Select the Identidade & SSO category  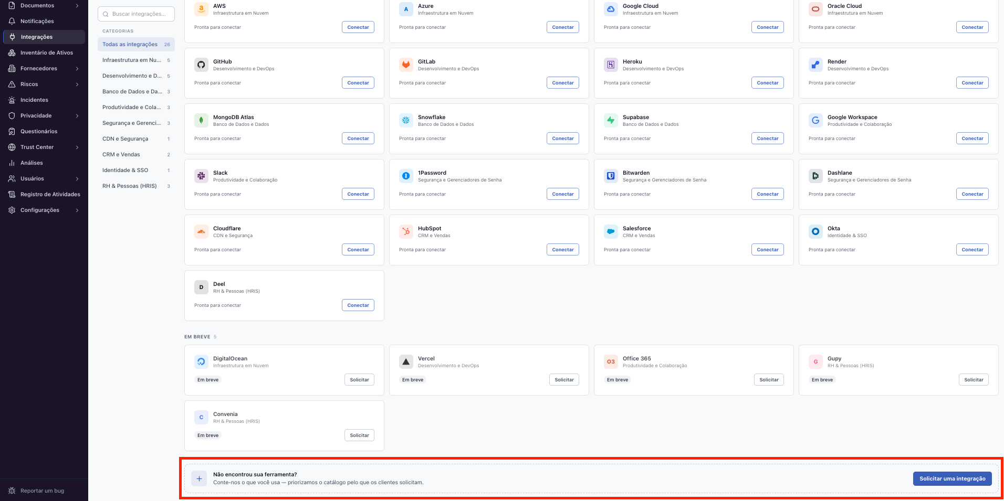(136, 170)
